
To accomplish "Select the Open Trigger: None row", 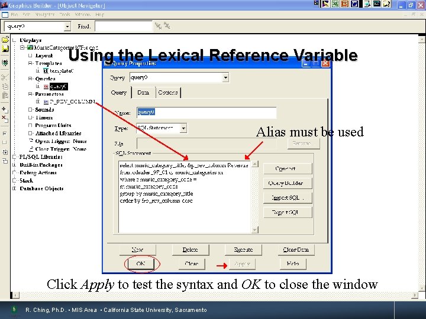I will [61, 141].
